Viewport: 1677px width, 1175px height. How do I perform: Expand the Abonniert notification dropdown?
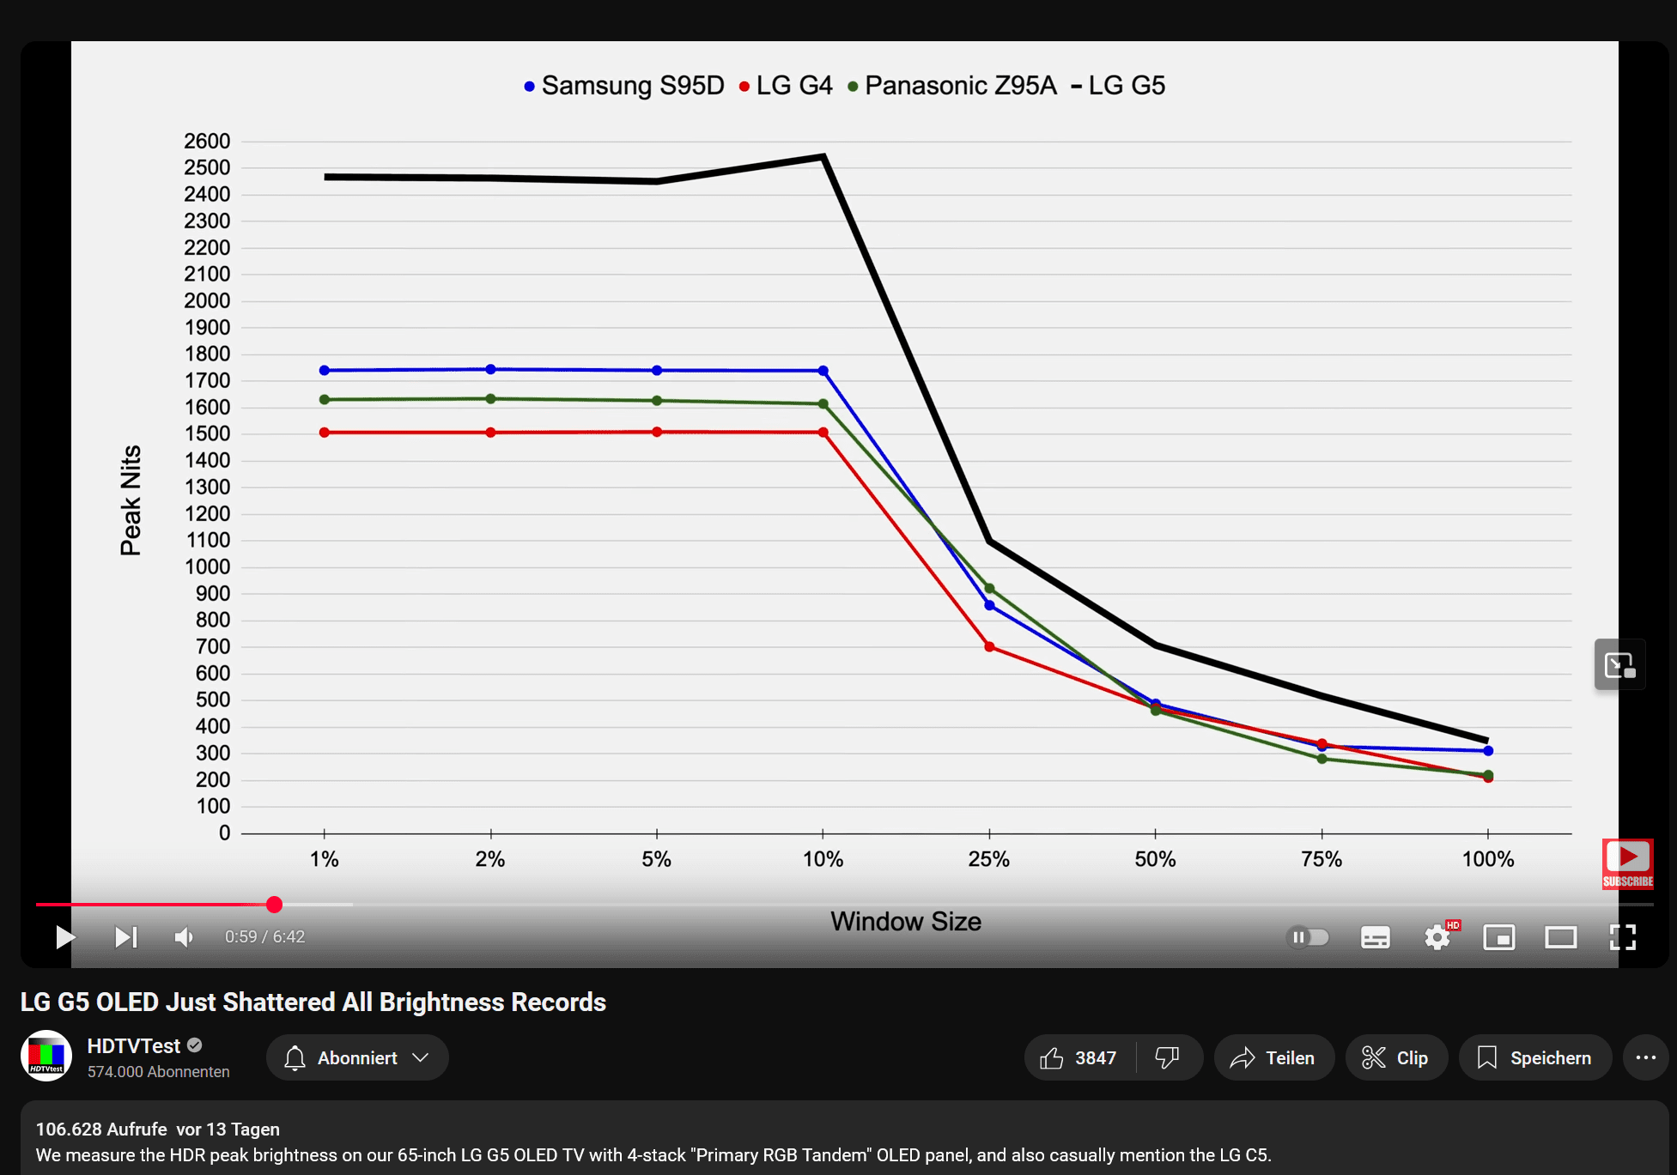[x=357, y=1057]
